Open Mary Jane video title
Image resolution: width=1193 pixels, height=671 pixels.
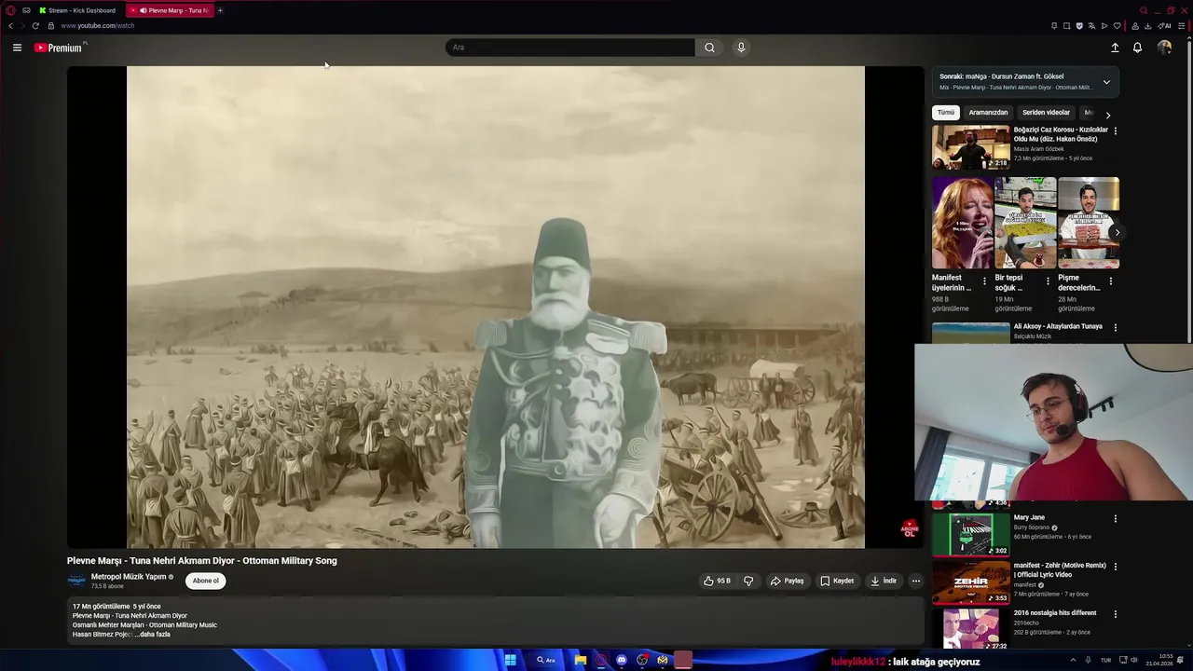(x=1029, y=517)
